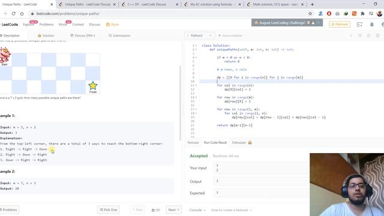Open the Discuss (999+) tab
The height and width of the screenshot is (216, 384).
(x=83, y=35)
